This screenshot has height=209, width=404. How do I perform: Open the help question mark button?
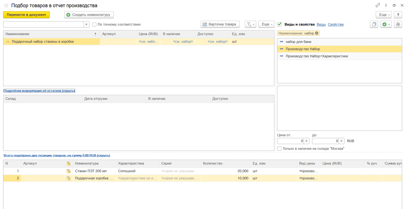pyautogui.click(x=398, y=15)
